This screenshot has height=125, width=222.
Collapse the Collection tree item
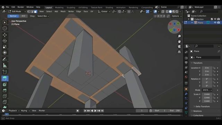[x=189, y=19]
